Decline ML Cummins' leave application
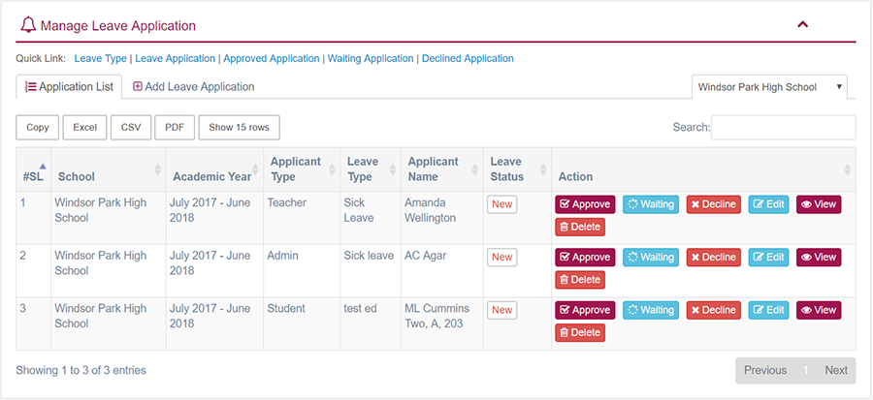The width and height of the screenshot is (873, 400). pyautogui.click(x=713, y=311)
